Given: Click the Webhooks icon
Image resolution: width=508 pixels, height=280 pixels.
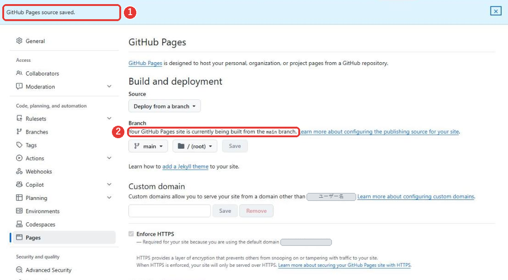Looking at the screenshot, I should [19, 171].
